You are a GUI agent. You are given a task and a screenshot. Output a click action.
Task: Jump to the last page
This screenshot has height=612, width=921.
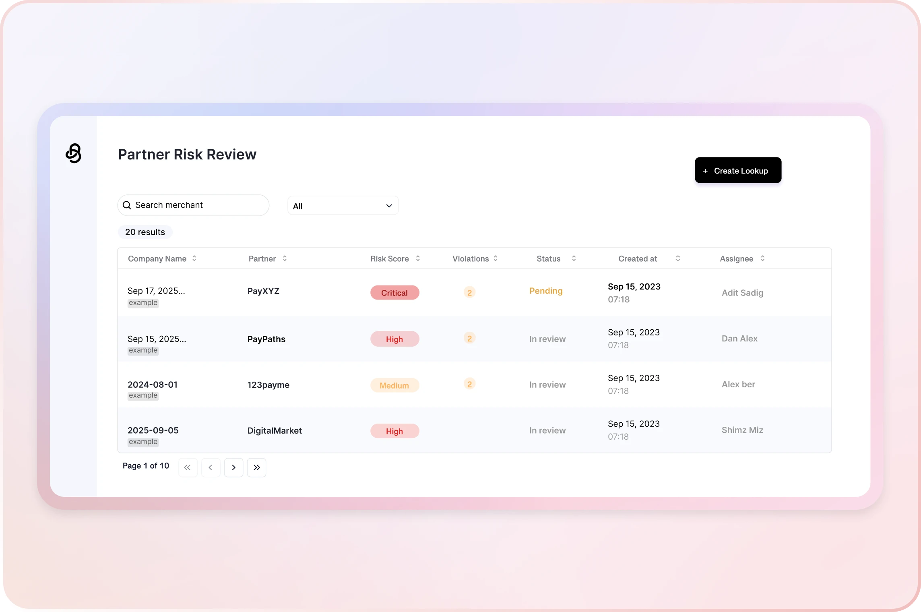[x=256, y=467]
